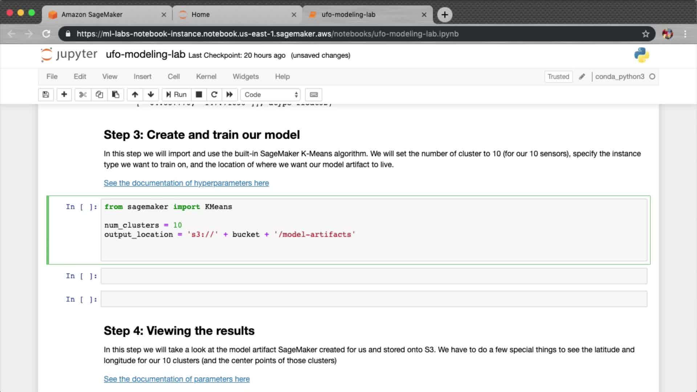Restart kernel and rerun all icon
The image size is (697, 392).
pyautogui.click(x=229, y=95)
